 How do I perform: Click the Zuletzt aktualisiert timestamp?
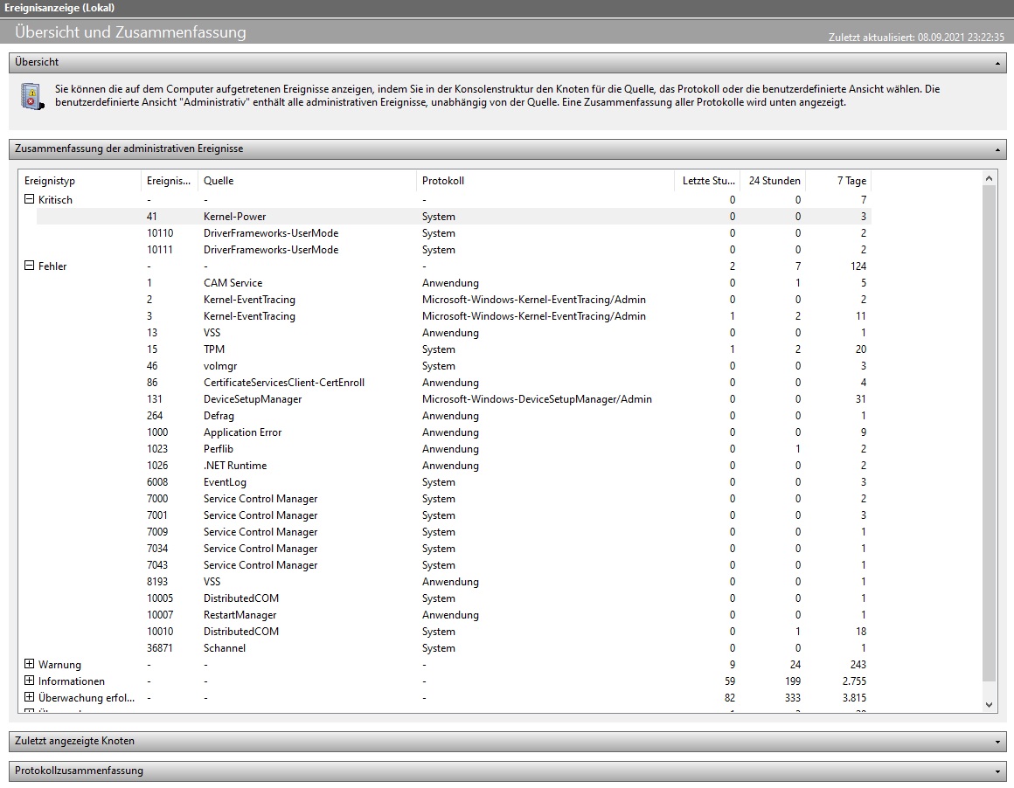pyautogui.click(x=916, y=38)
